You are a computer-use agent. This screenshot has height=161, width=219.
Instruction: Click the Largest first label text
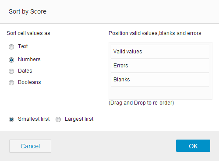79,119
